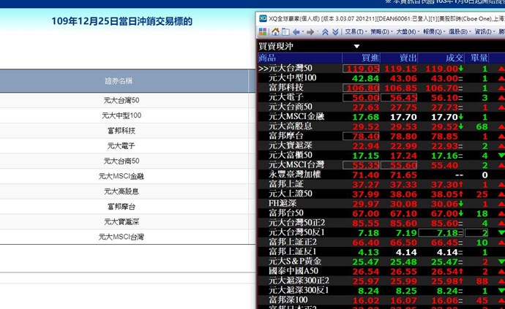505x309 pixels.
Task: Select the 富邦上証正2 row
Action: point(381,242)
